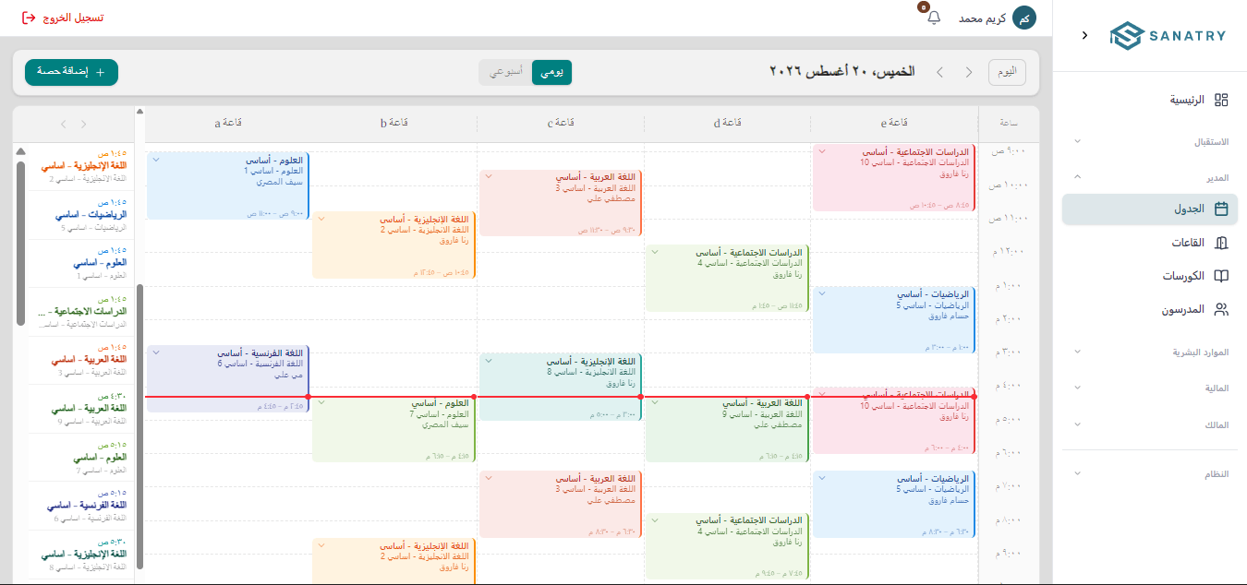
Task: Click the user avatar for كريم محمد
Action: [1024, 18]
